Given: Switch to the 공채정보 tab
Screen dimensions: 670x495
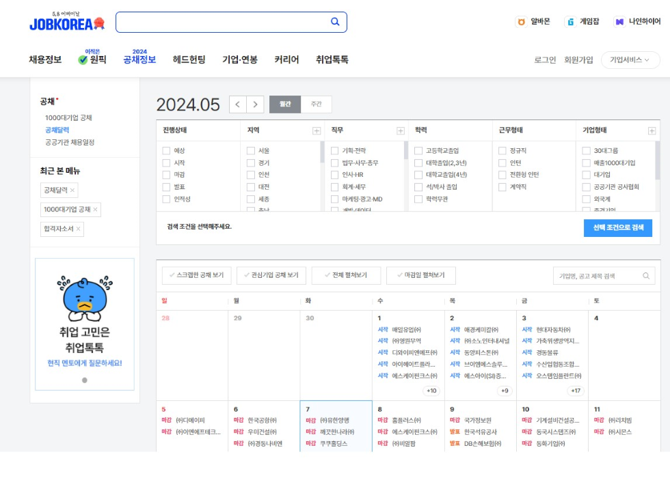Looking at the screenshot, I should point(140,59).
